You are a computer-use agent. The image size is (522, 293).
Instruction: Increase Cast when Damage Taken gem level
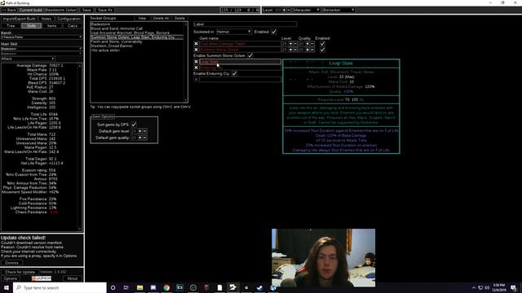pyautogui.click(x=290, y=43)
